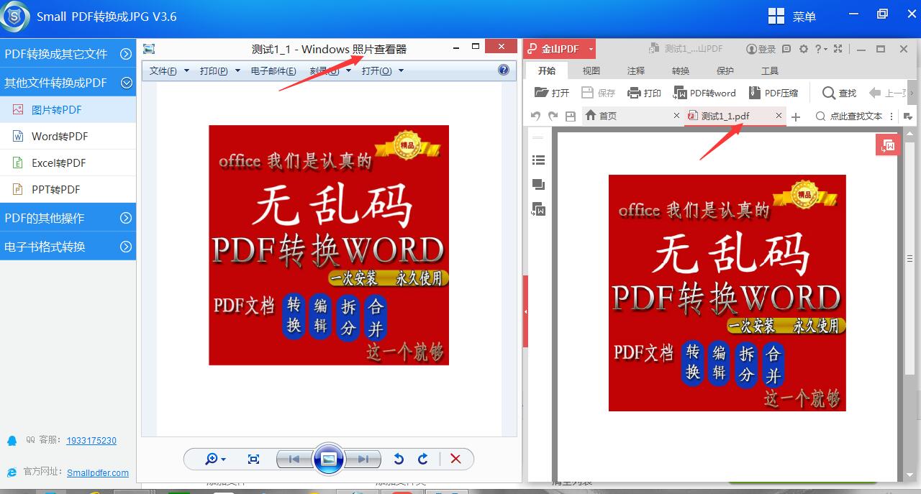This screenshot has height=494, width=921.
Task: Select Excel转PDF in the sidebar
Action: tap(68, 163)
